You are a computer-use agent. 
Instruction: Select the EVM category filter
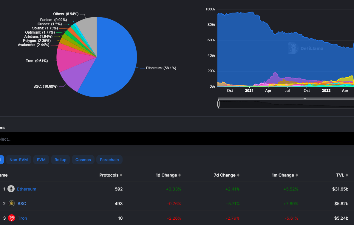tap(41, 160)
